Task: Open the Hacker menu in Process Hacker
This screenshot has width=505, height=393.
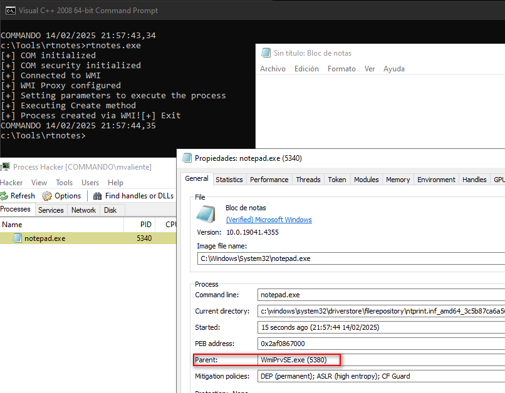Action: click(11, 183)
